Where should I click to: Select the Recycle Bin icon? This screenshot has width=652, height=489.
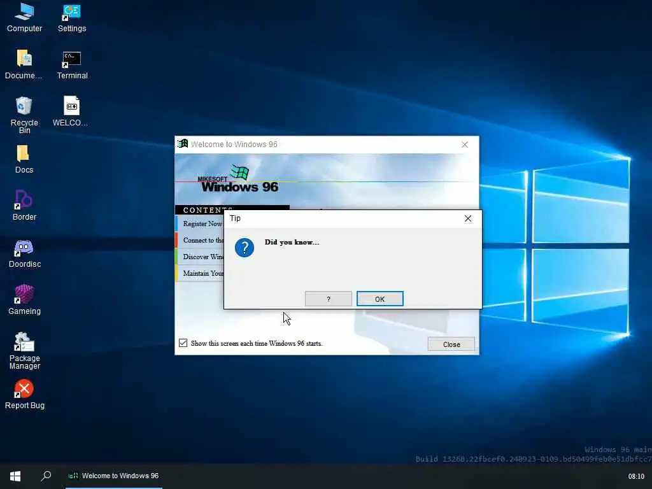tap(24, 115)
